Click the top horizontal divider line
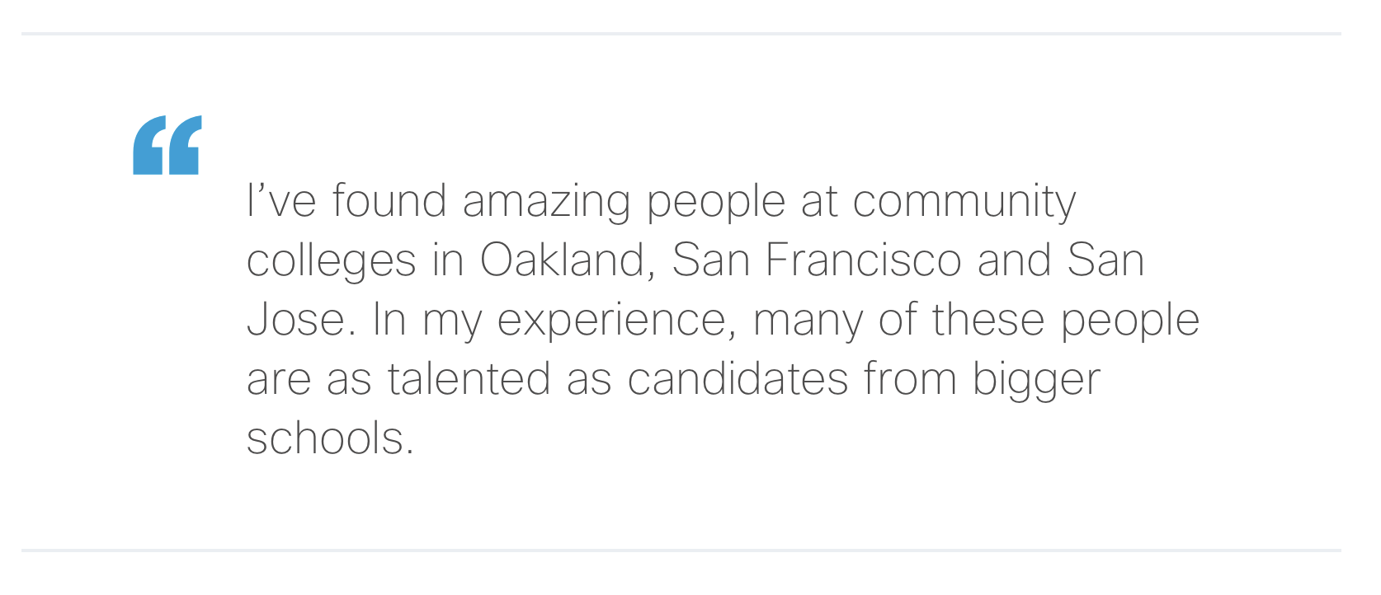Viewport: 1381px width, 595px height. 681,34
